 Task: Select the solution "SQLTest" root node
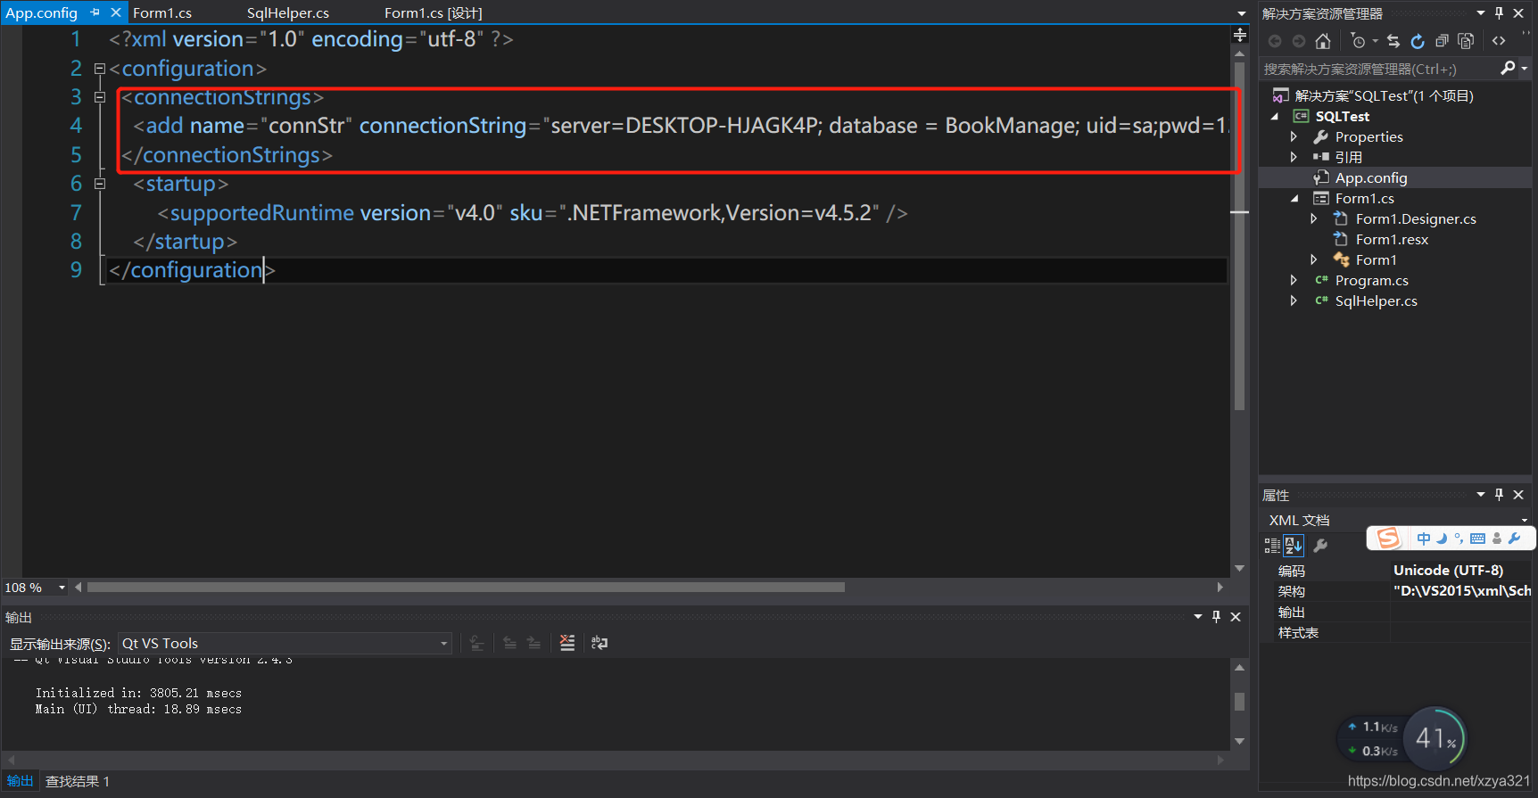tap(1384, 95)
